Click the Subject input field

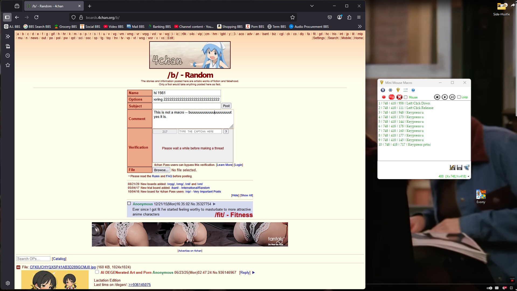pos(187,106)
